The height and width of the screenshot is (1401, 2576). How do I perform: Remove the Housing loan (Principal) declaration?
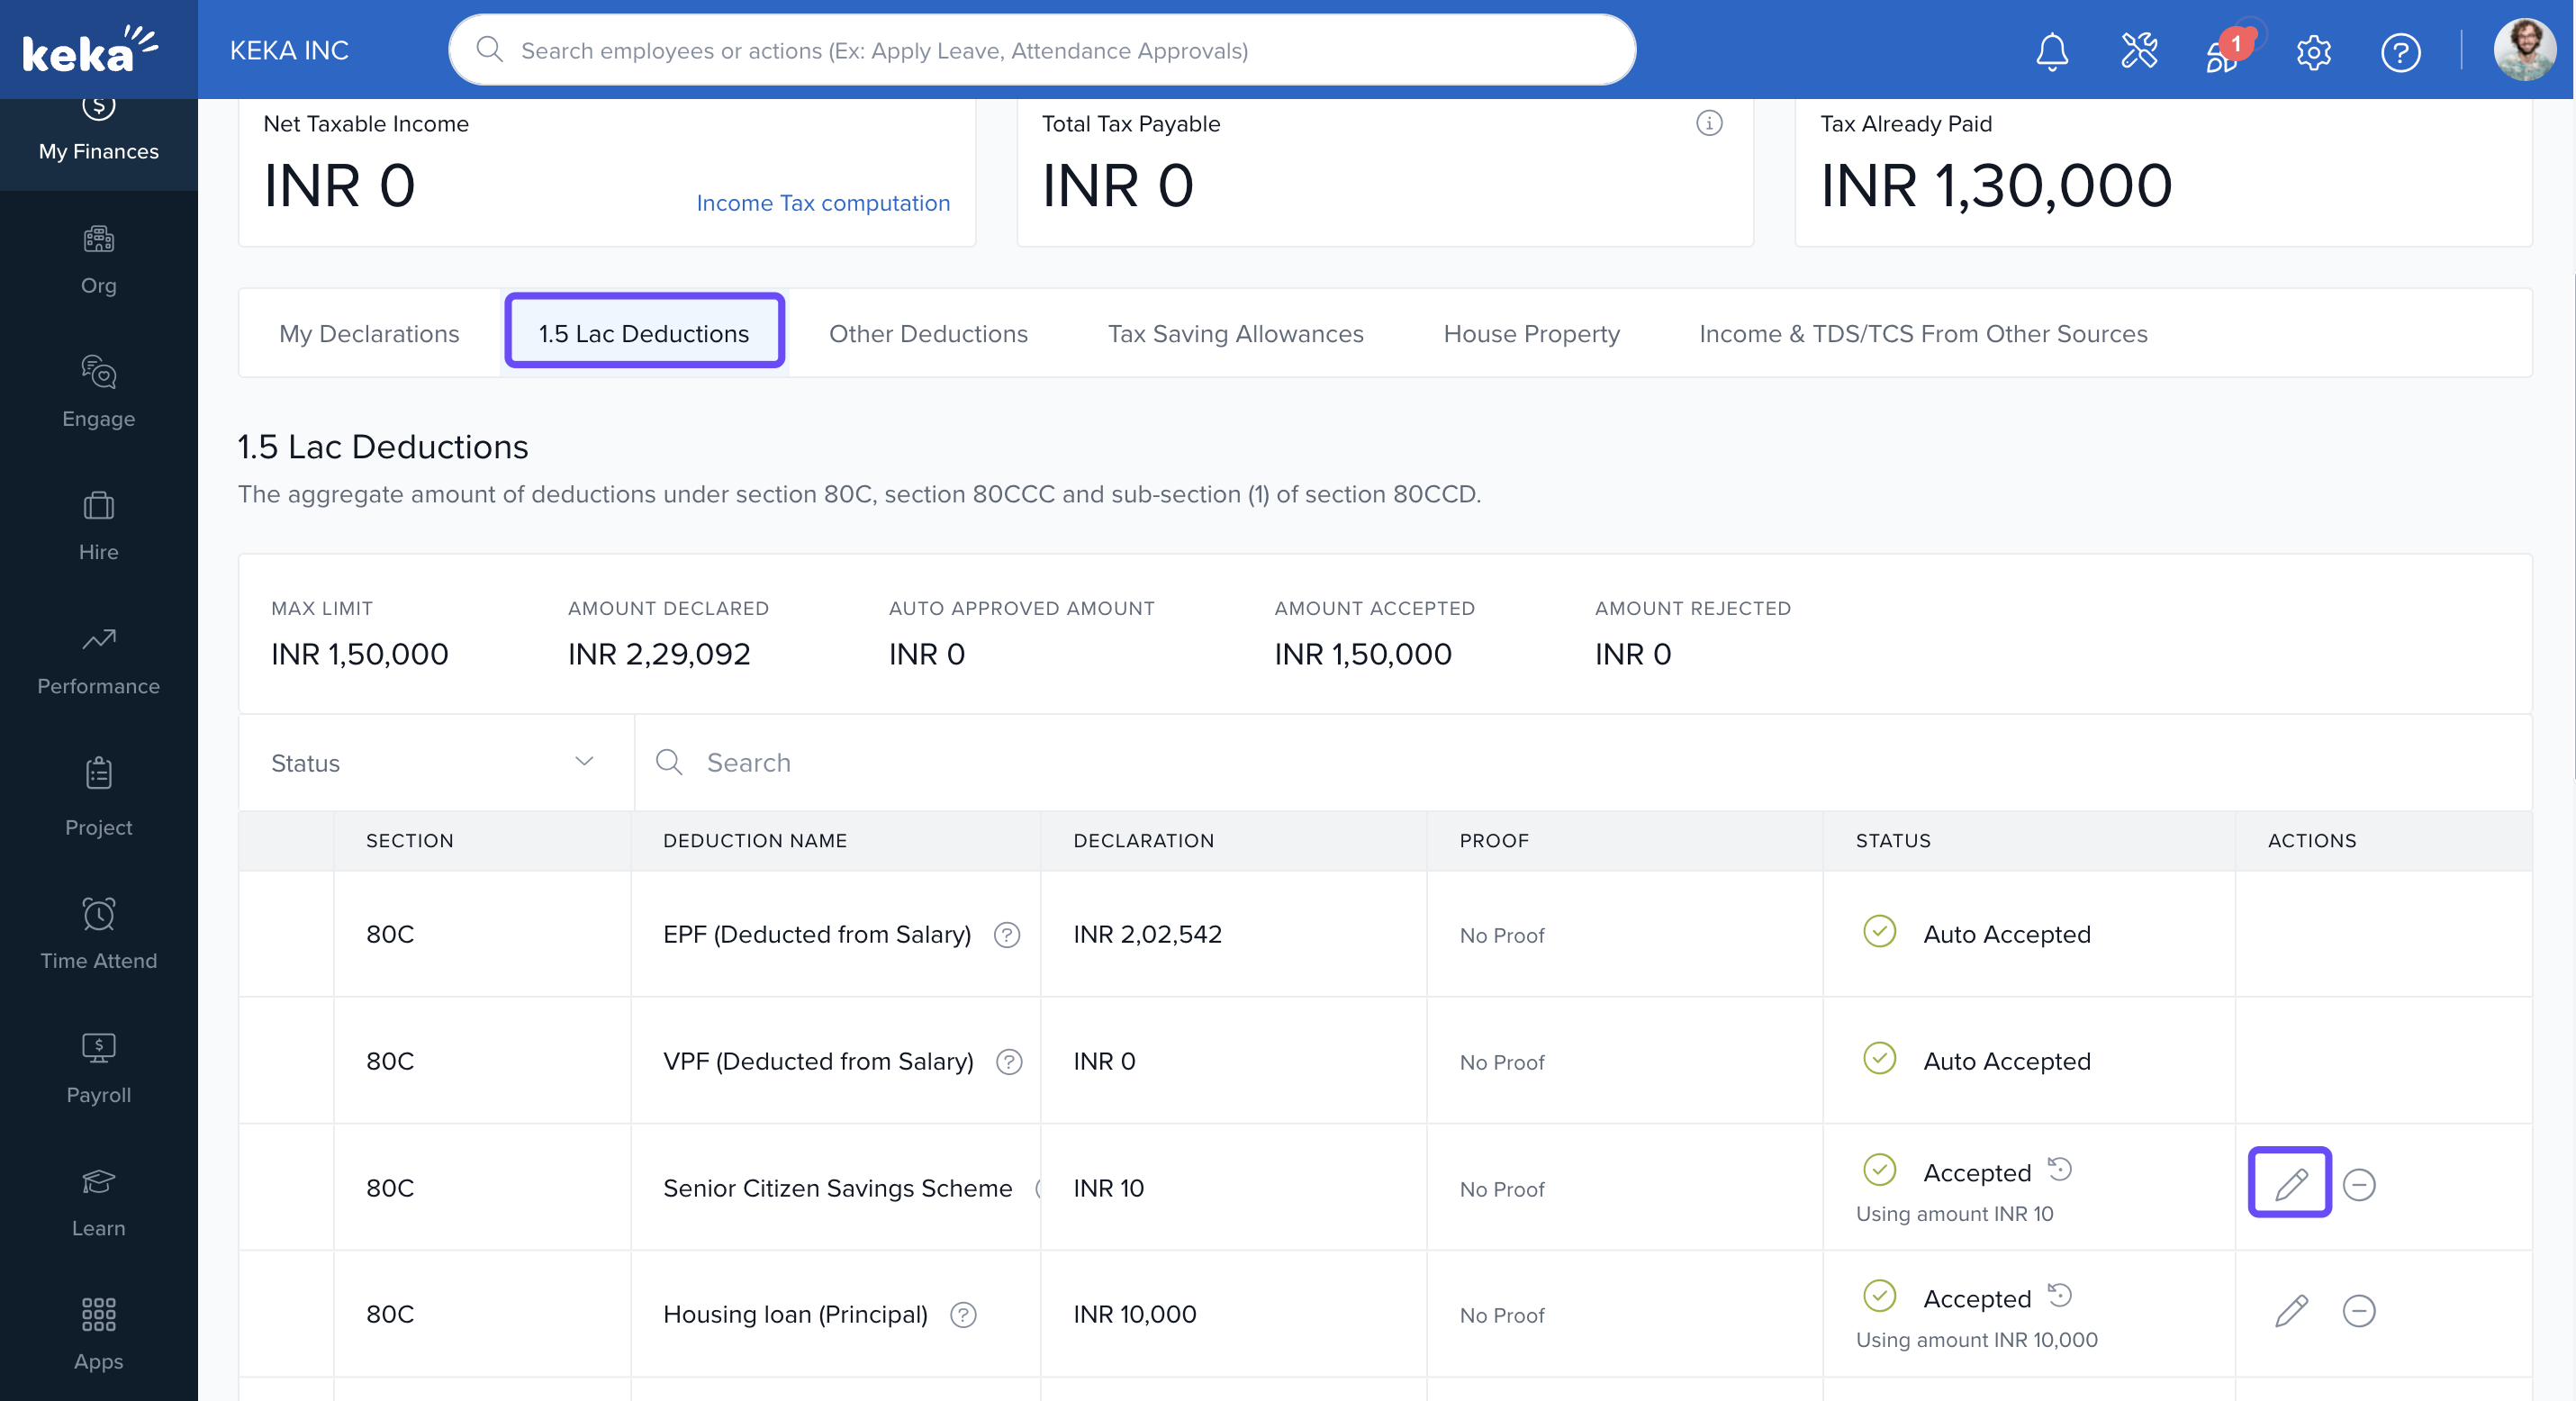pyautogui.click(x=2358, y=1311)
